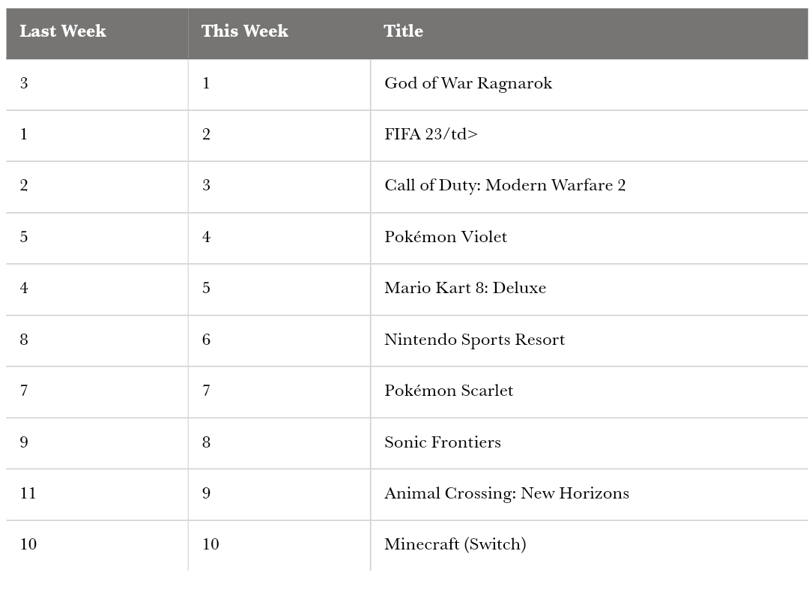Viewport: 809px width, 590px height.
Task: Click the This Week column header
Action: coord(244,31)
